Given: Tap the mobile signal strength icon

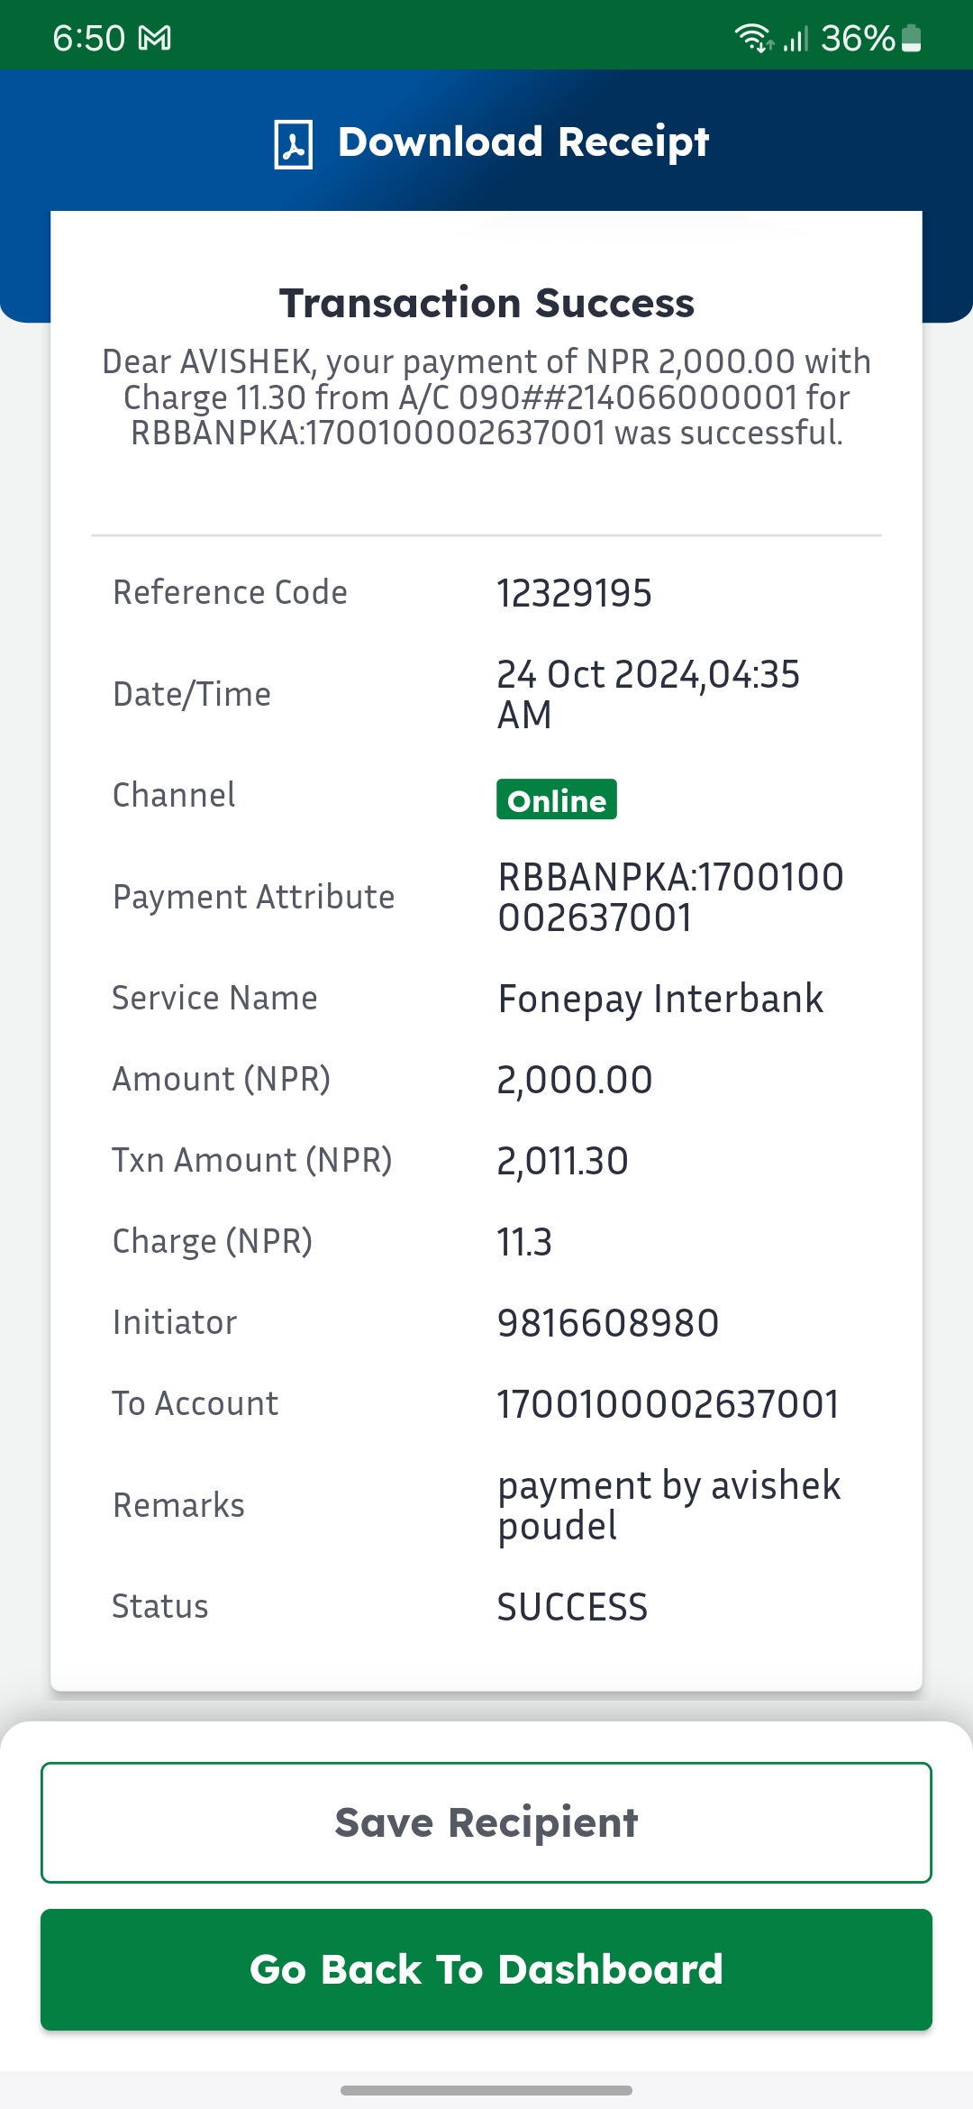Looking at the screenshot, I should pos(796,38).
